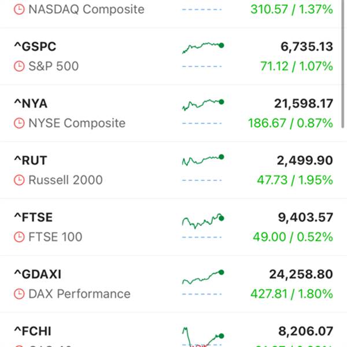This screenshot has width=347, height=347.
Task: Select the ^GSPC ticker symbol
Action: 35,47
